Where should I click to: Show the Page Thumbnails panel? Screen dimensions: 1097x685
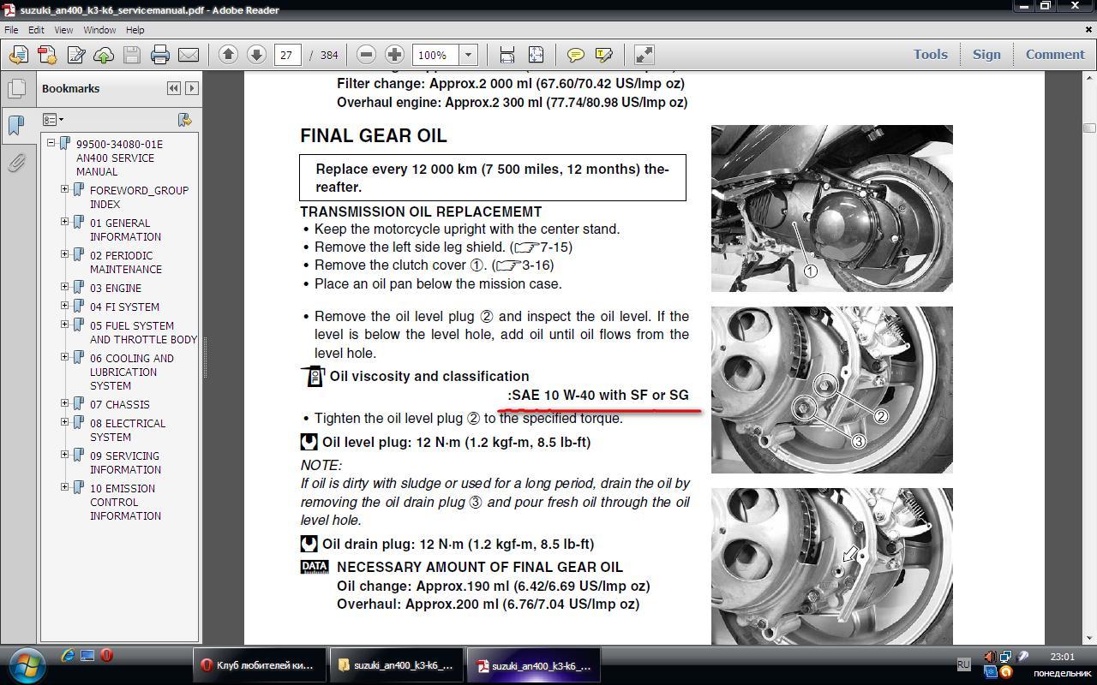(x=16, y=89)
